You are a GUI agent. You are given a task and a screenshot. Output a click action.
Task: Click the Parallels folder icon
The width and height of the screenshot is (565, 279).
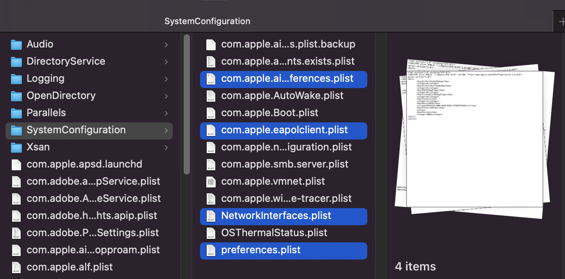tap(16, 113)
